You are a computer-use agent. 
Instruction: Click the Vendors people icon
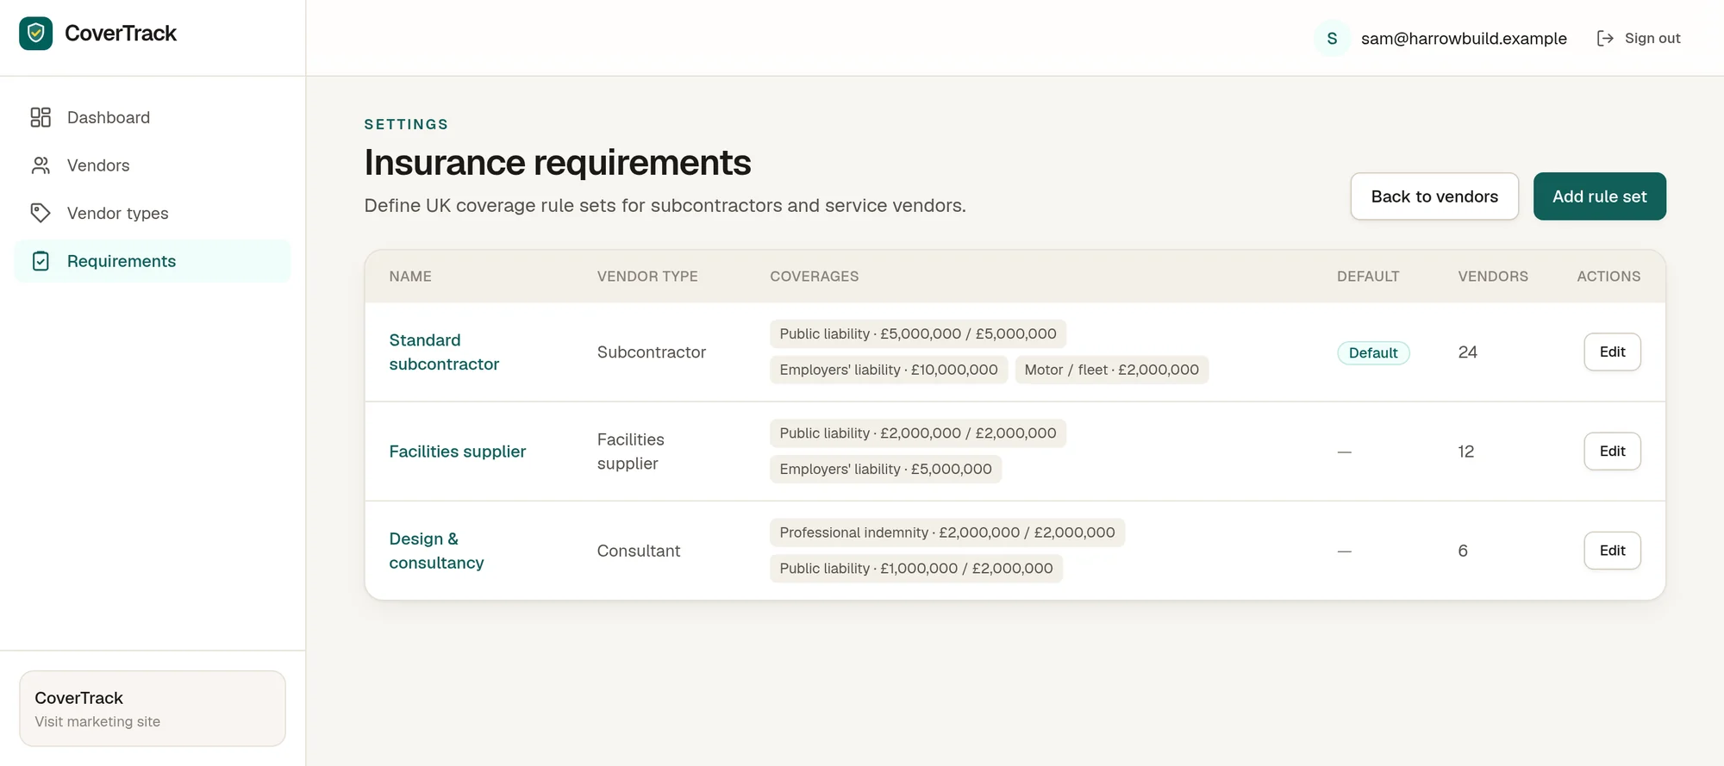point(41,165)
